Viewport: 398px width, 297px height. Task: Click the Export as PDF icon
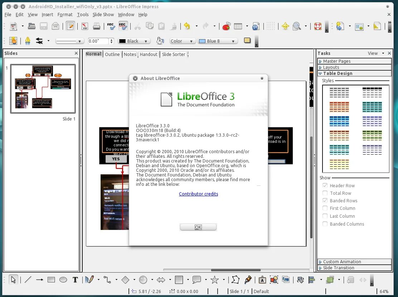pyautogui.click(x=85, y=26)
